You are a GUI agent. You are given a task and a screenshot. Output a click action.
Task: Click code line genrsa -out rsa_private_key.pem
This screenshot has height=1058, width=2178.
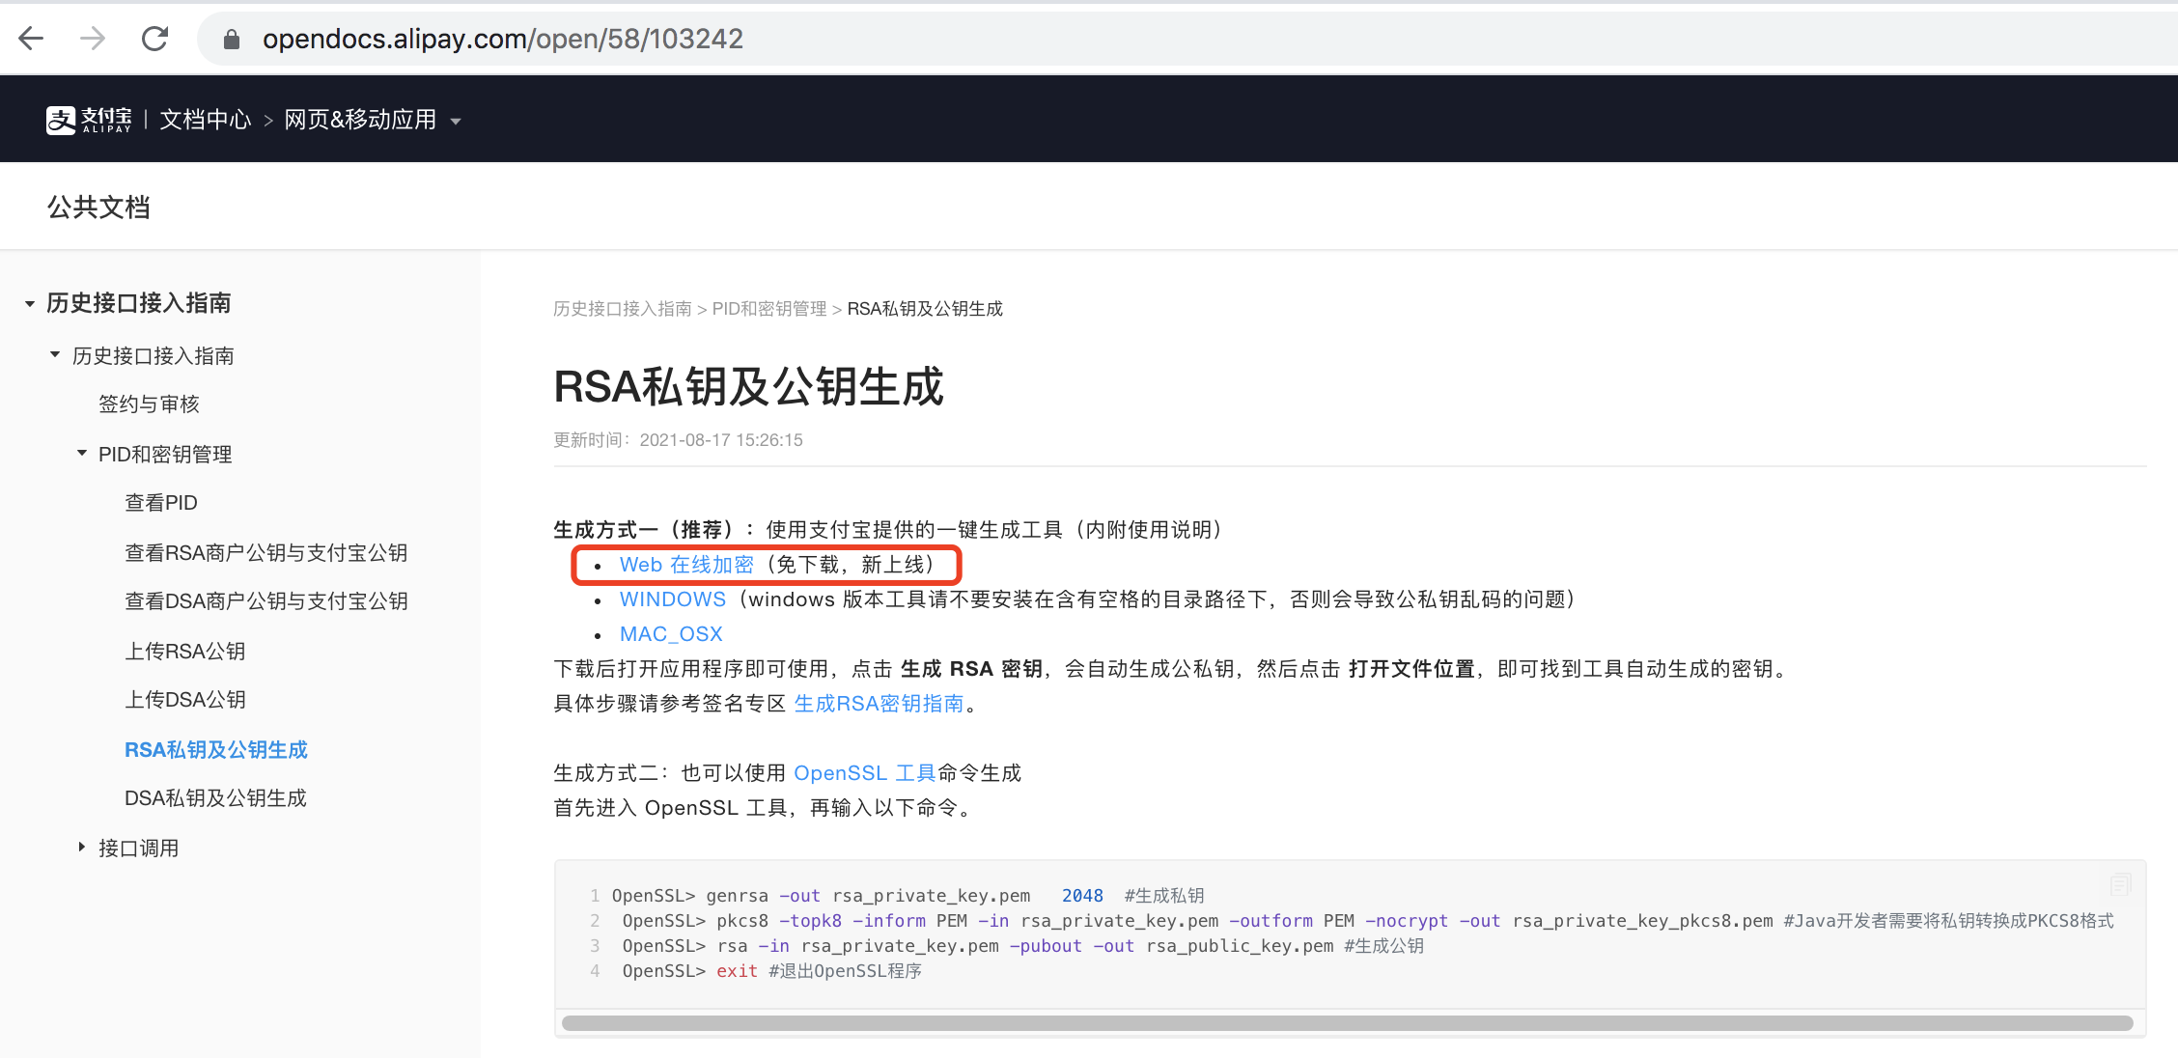[x=907, y=896]
